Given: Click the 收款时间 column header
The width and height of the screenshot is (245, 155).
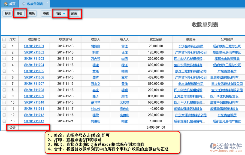Looking at the screenshot, I should [x=65, y=39].
